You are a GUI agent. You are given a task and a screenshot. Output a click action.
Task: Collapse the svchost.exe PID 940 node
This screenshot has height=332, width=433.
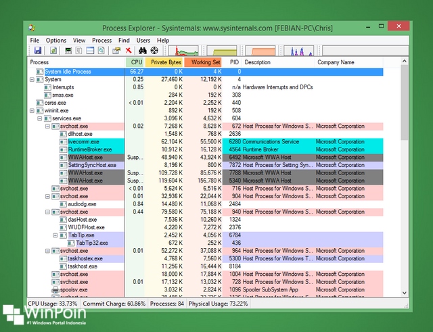(x=47, y=212)
